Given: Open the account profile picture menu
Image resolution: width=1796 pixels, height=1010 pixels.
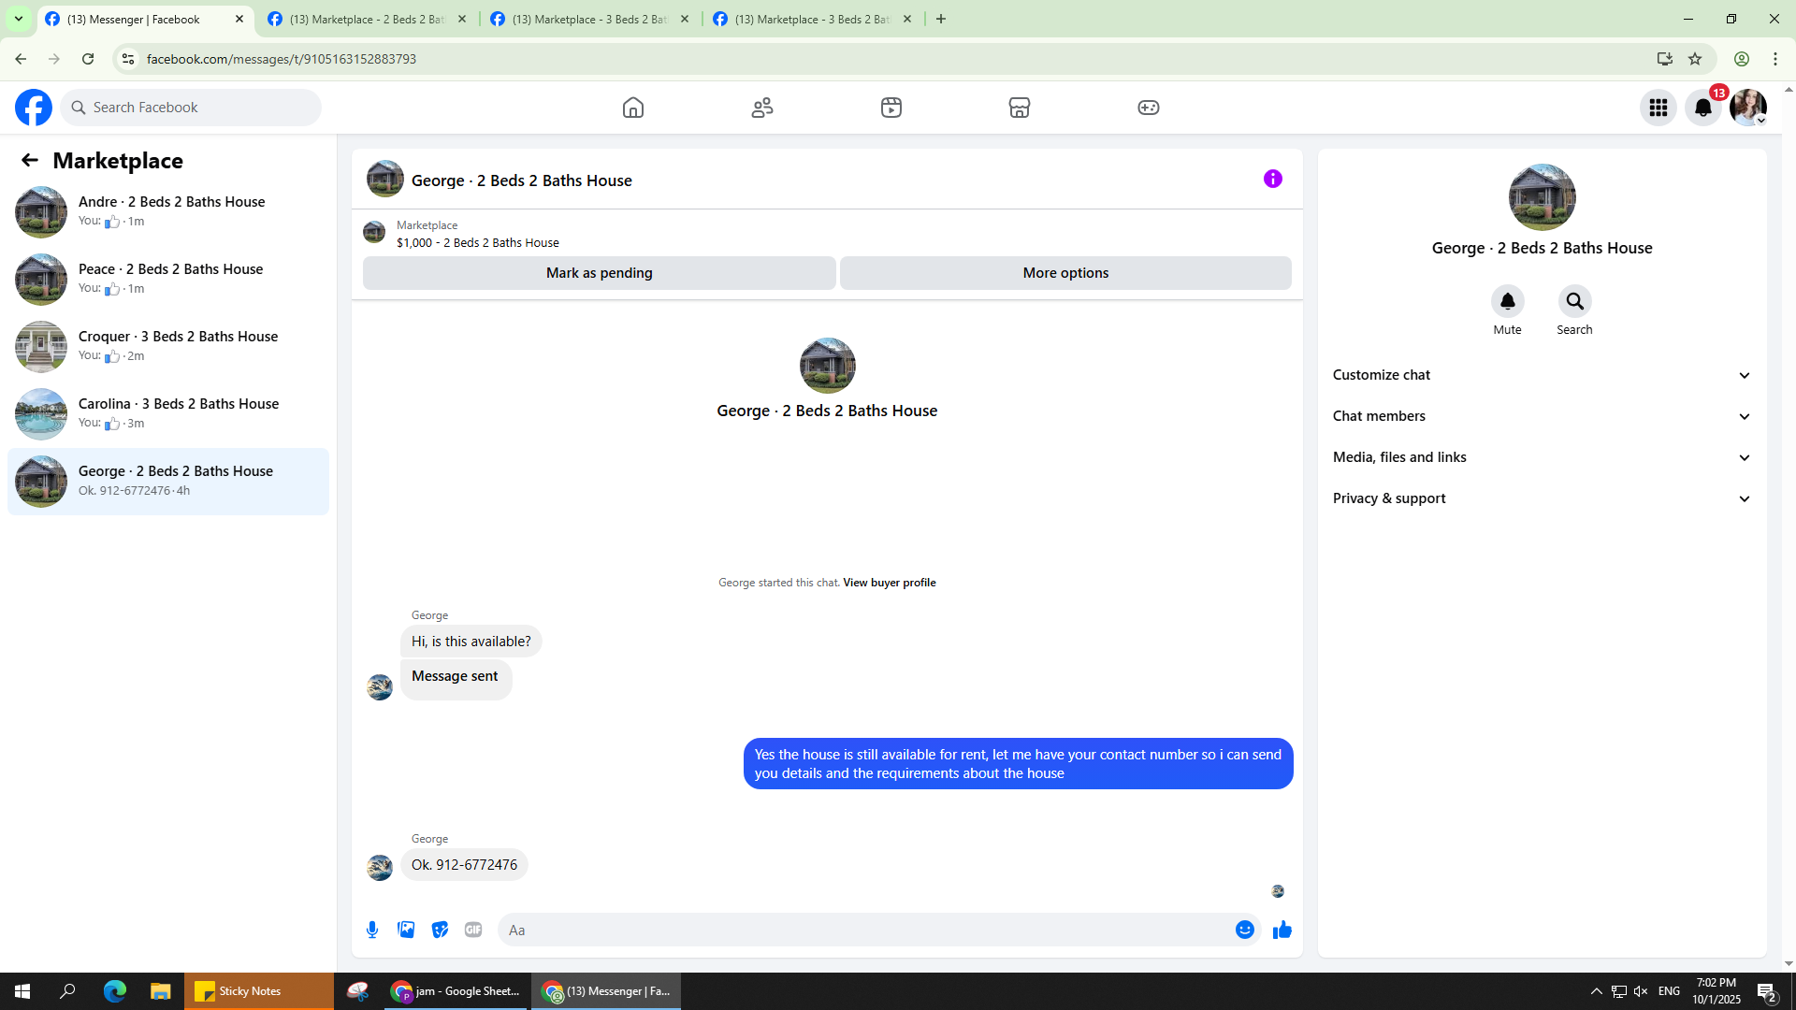Looking at the screenshot, I should pyautogui.click(x=1748, y=108).
